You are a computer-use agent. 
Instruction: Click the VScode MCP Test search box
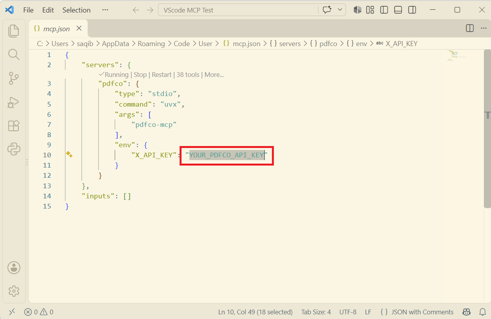(x=238, y=10)
